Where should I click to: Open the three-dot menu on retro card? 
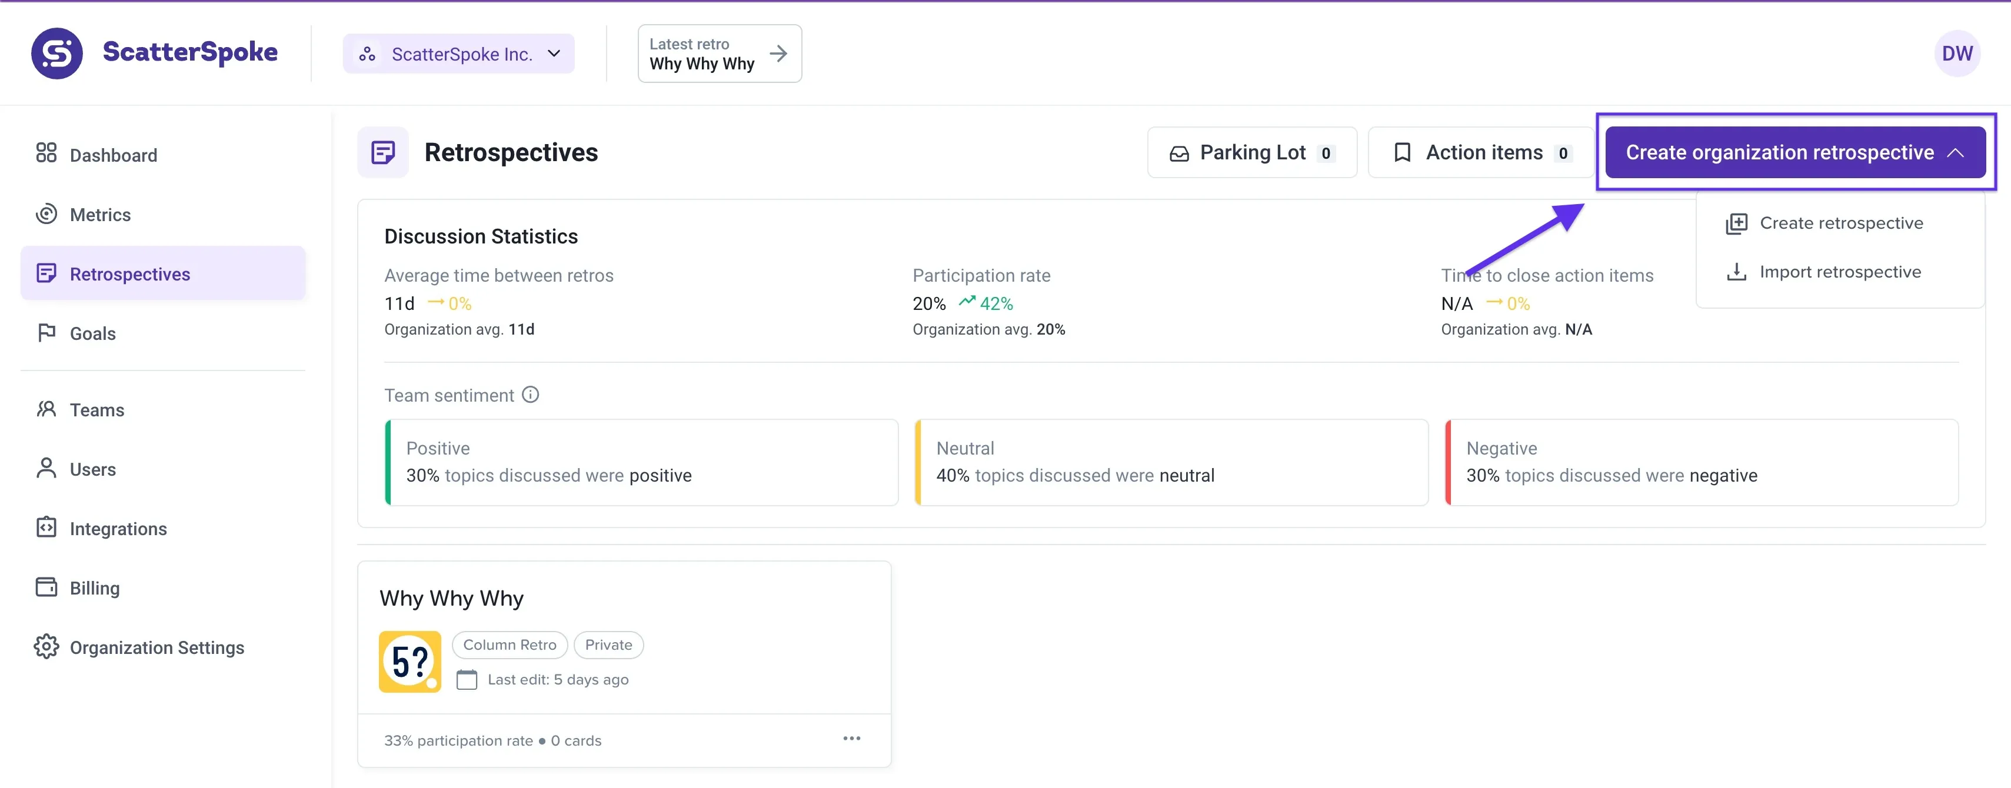[851, 738]
